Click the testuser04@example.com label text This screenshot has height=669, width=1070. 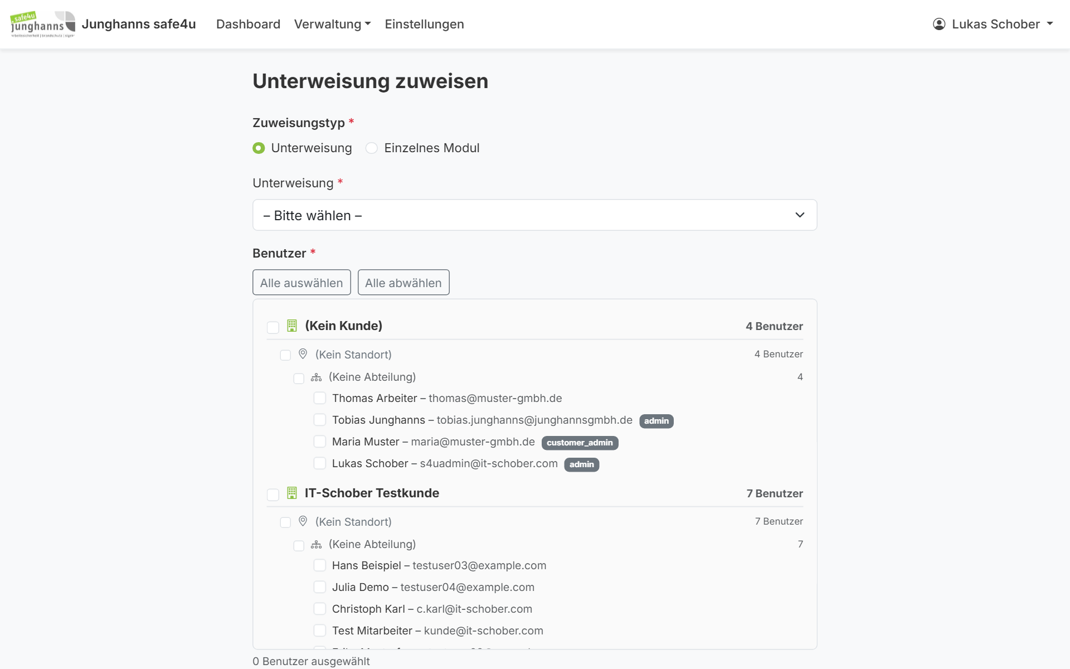click(468, 587)
